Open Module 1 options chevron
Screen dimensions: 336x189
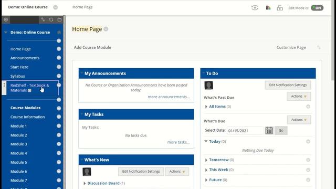pyautogui.click(x=59, y=126)
